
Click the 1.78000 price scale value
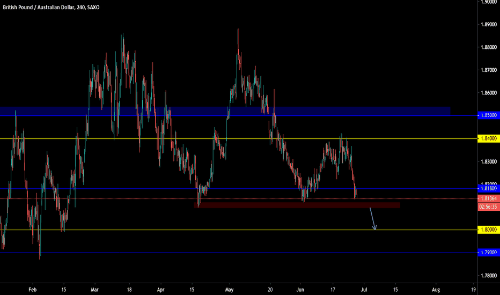[489, 276]
